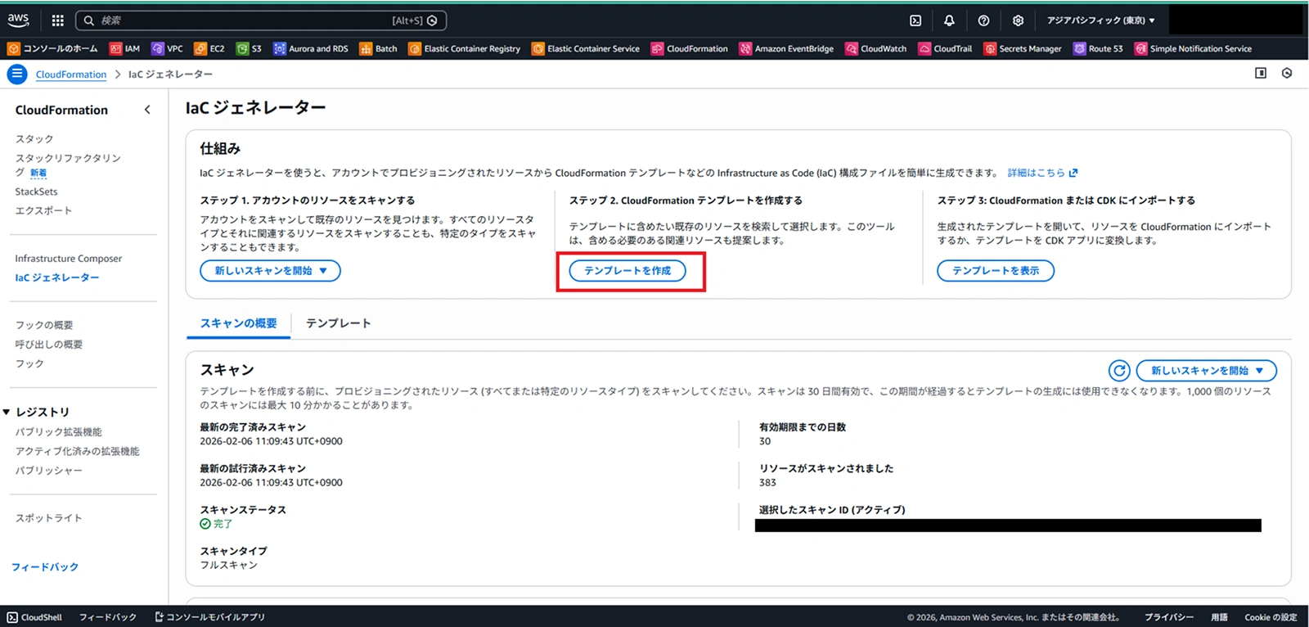Open スタック in the side navigation

pyautogui.click(x=34, y=139)
